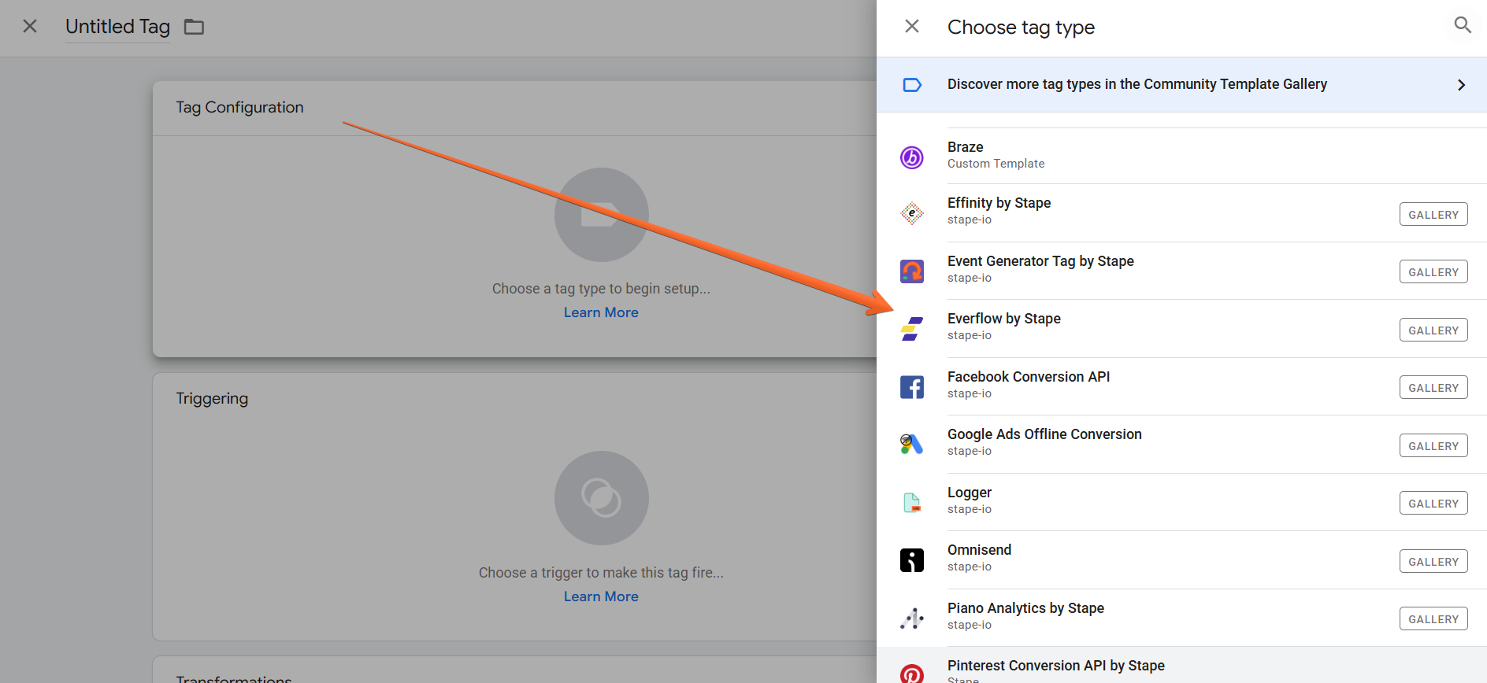Click Custom Template label under Braze
The width and height of the screenshot is (1487, 683).
click(x=996, y=164)
